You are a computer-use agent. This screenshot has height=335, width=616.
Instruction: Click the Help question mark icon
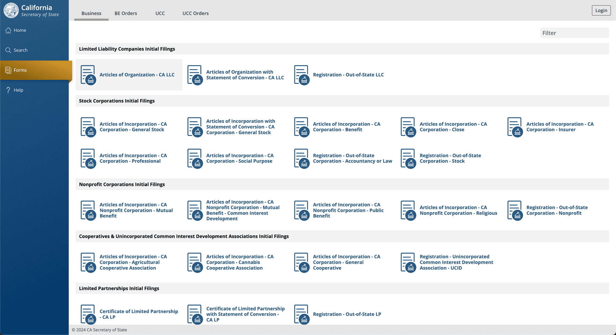pyautogui.click(x=8, y=90)
